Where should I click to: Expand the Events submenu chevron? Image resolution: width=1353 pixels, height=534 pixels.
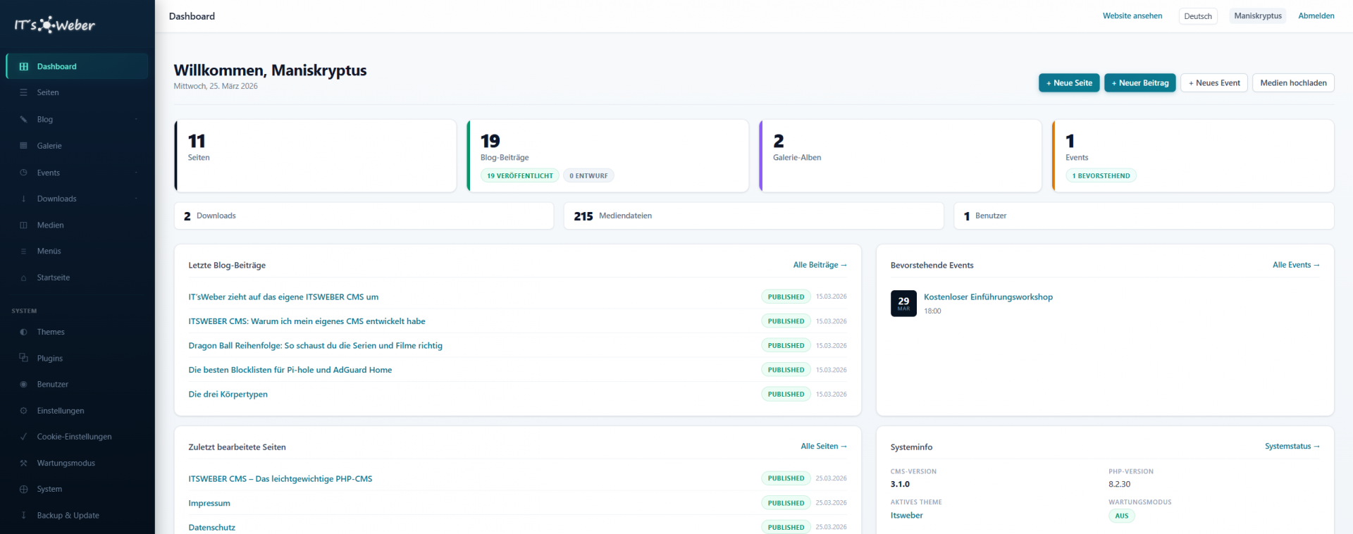136,173
